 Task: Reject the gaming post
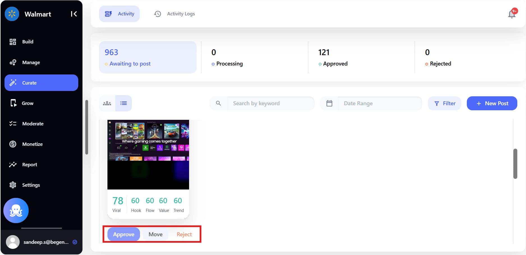pos(184,234)
